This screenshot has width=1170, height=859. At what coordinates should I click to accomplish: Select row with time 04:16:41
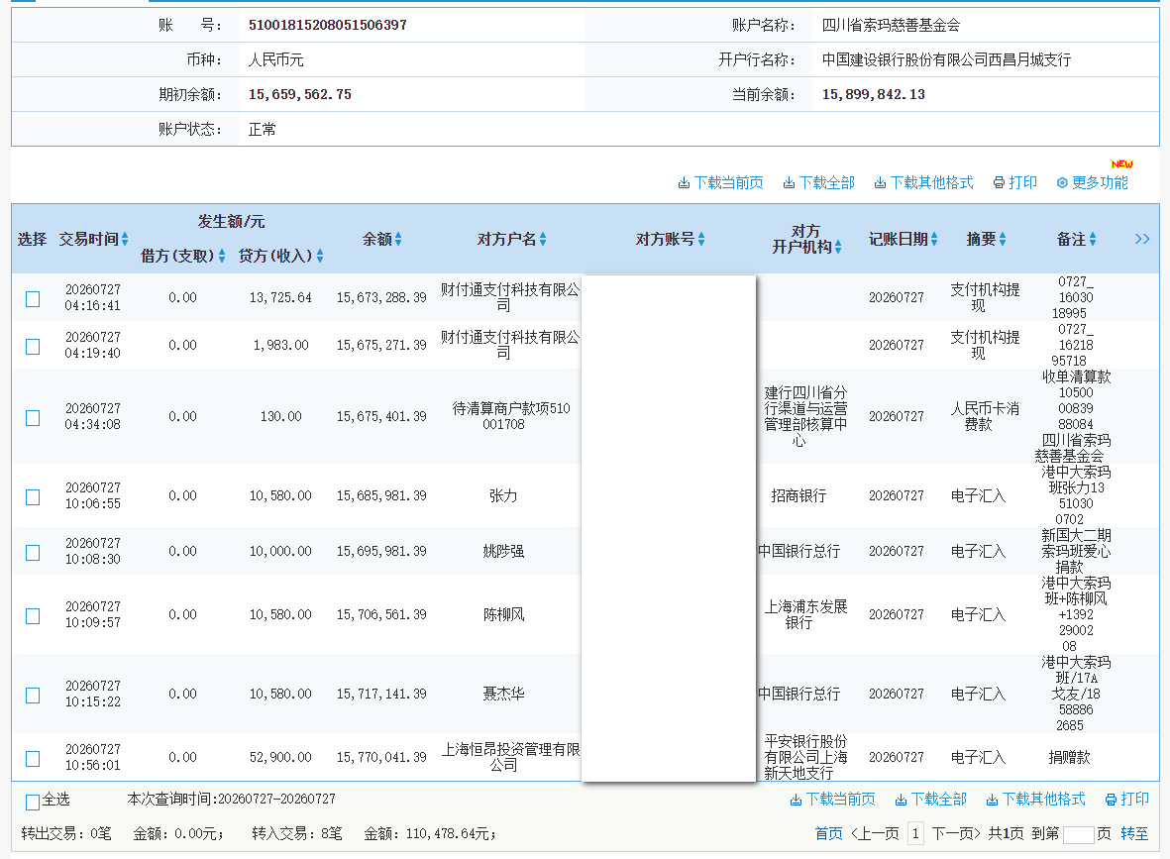click(33, 299)
